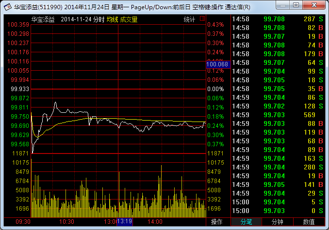This screenshot has height=230, width=329.
Task: Click the yellow 均线 legend label
Action: click(113, 19)
